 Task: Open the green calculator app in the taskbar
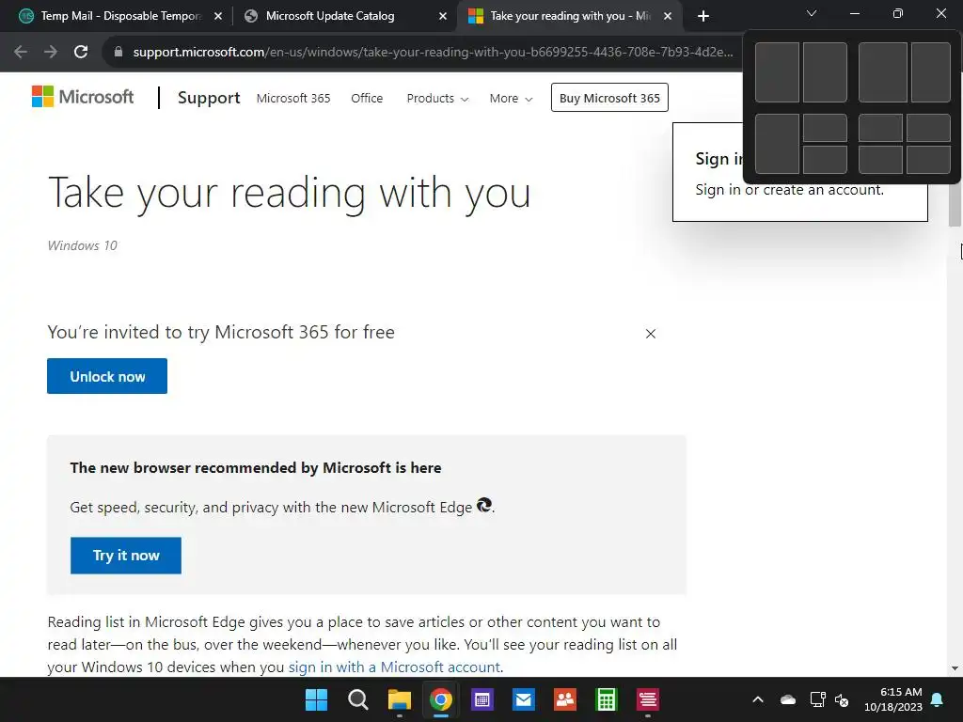coord(607,699)
